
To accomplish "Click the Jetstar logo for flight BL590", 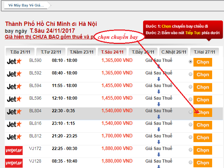I will (14, 62).
